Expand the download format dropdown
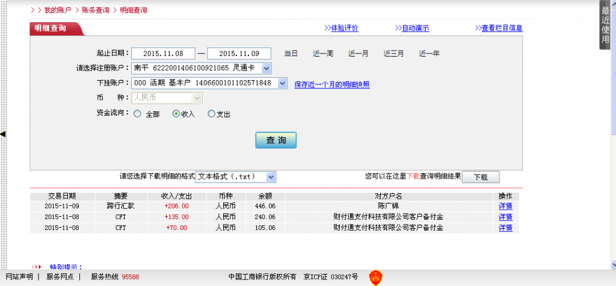Screen dimensions: 616x286 pos(271,177)
